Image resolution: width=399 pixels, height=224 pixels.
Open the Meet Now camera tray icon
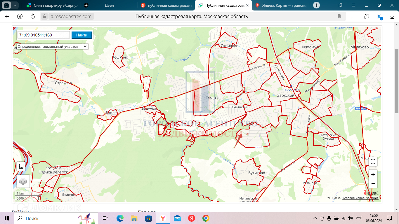(322, 218)
